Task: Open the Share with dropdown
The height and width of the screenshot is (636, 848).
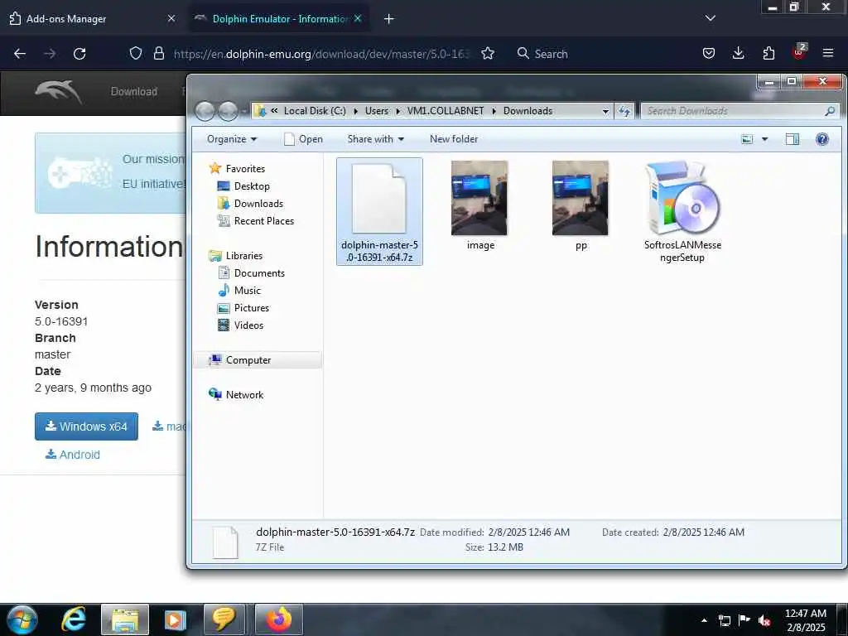Action: pyautogui.click(x=375, y=139)
